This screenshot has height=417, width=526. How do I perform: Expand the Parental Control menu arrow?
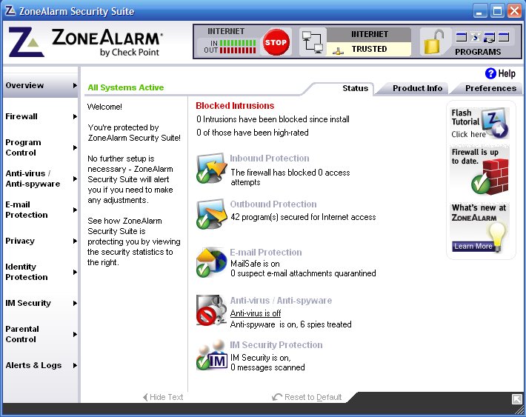click(75, 335)
